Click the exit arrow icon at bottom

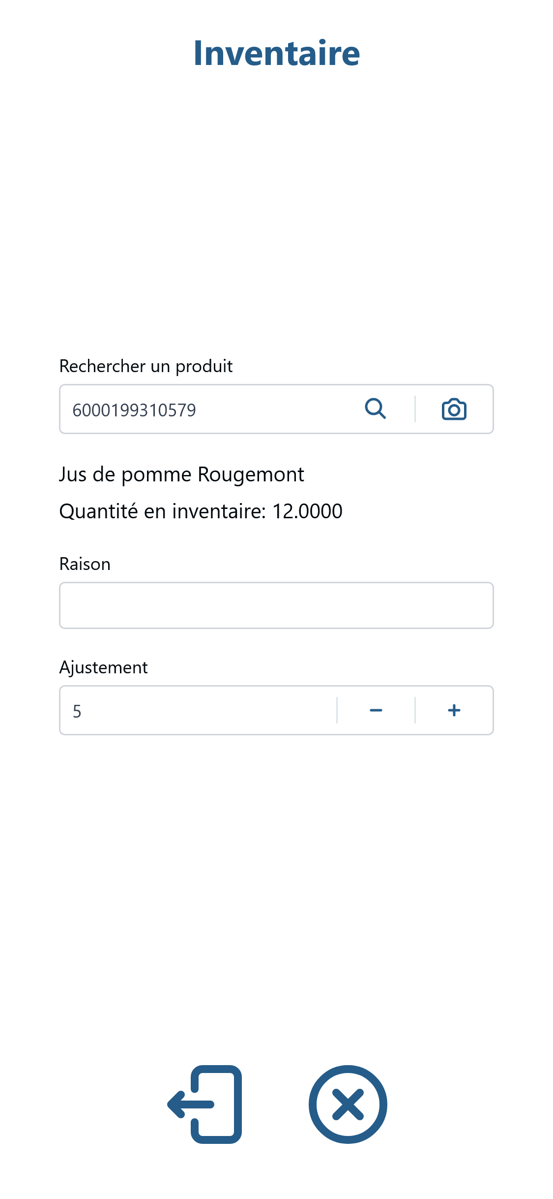pos(205,1104)
